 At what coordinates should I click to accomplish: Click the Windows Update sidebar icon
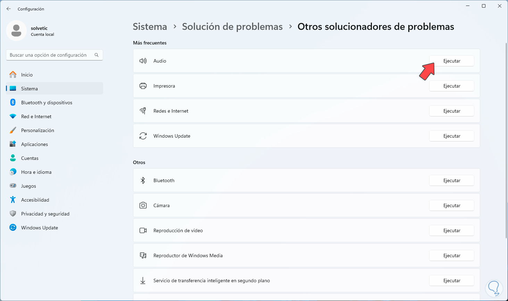[13, 228]
